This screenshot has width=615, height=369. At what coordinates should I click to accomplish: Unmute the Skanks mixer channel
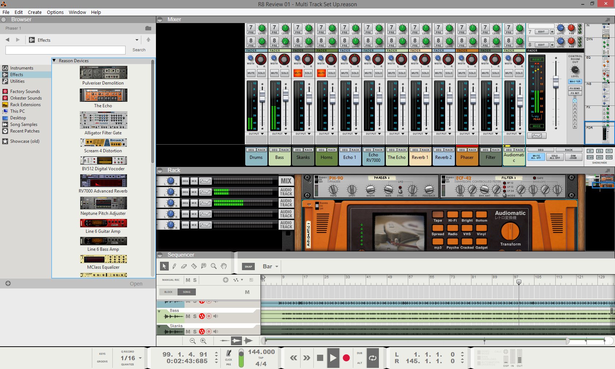(298, 73)
